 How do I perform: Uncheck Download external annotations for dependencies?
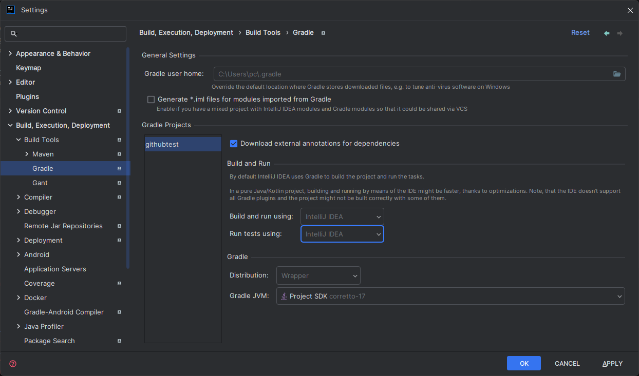click(234, 144)
